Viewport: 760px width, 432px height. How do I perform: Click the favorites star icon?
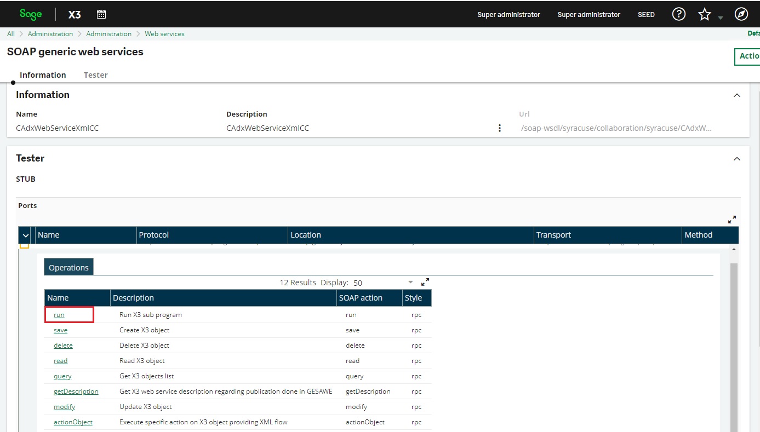click(704, 15)
